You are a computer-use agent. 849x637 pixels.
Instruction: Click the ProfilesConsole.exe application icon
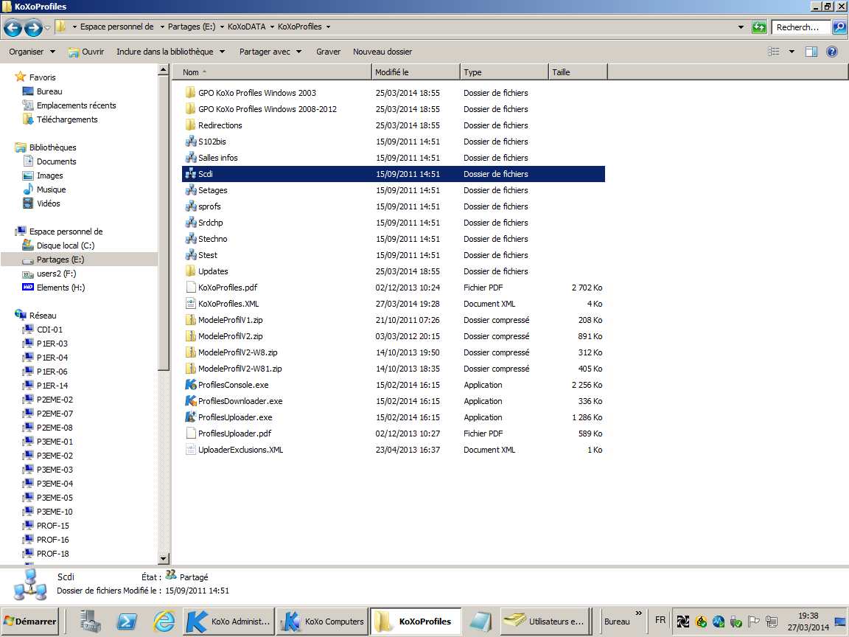191,385
